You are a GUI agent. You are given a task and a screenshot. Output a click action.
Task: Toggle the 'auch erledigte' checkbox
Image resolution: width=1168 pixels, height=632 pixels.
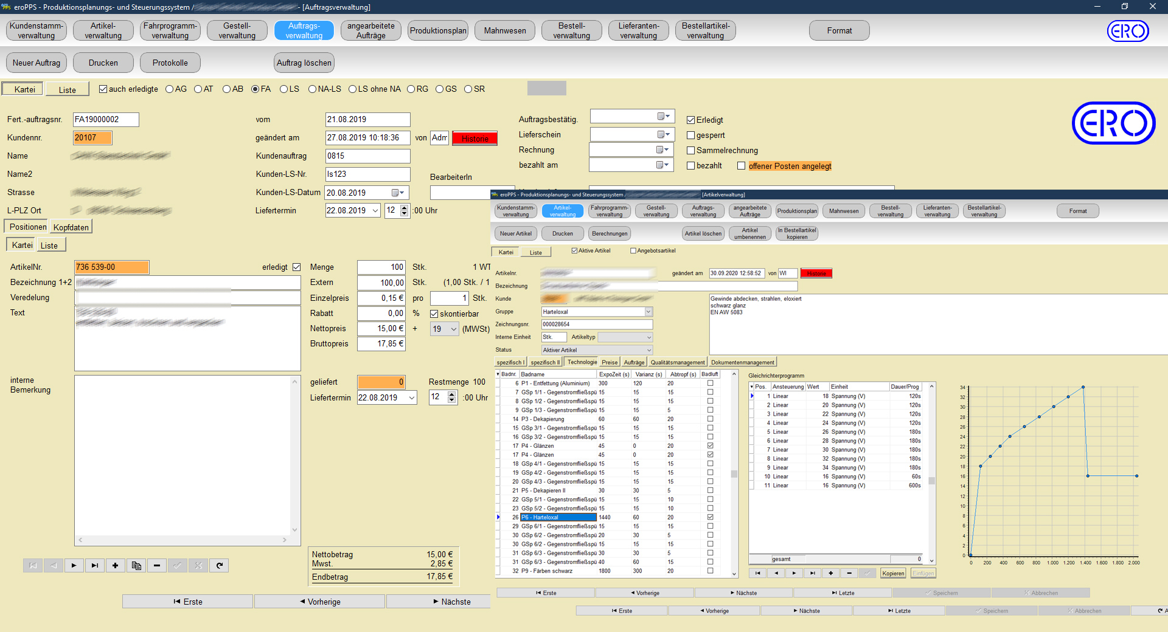(103, 89)
